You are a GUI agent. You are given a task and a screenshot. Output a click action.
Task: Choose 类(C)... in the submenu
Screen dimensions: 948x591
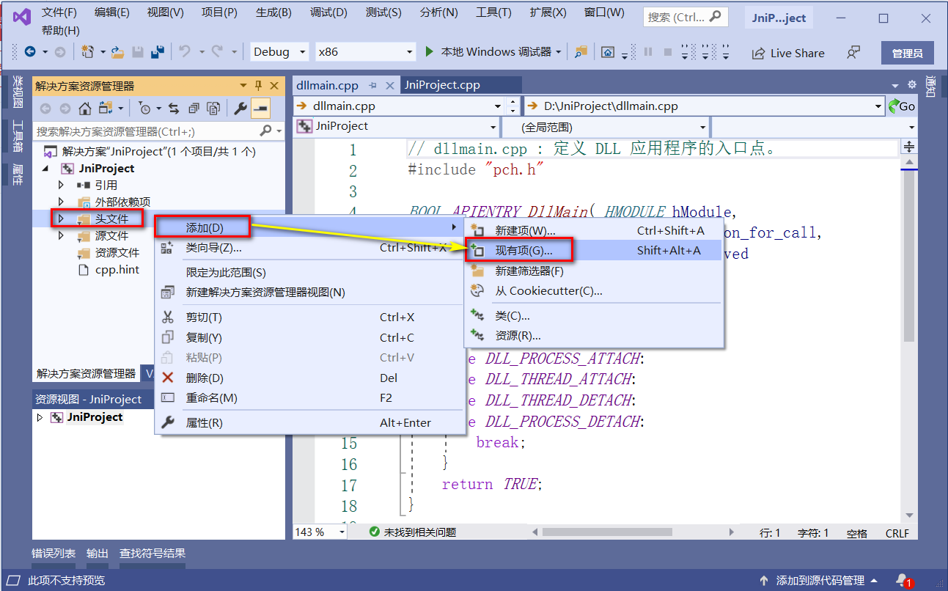[x=594, y=316]
